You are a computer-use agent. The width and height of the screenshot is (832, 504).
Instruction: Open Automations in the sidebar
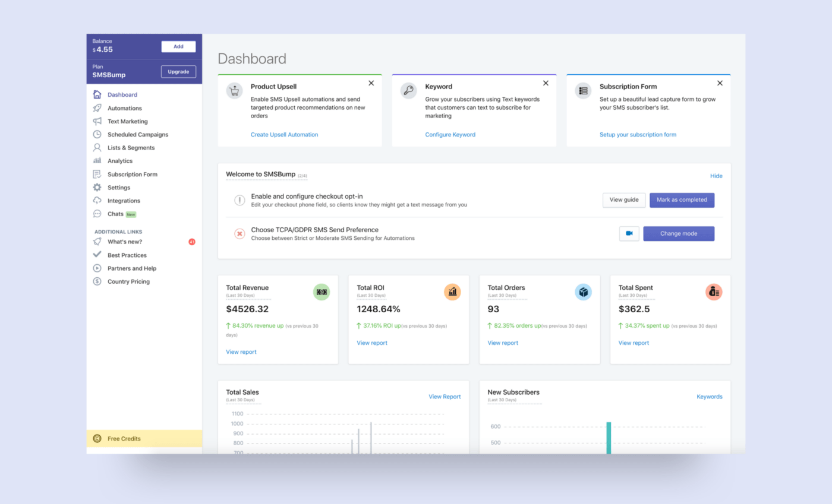click(x=125, y=108)
